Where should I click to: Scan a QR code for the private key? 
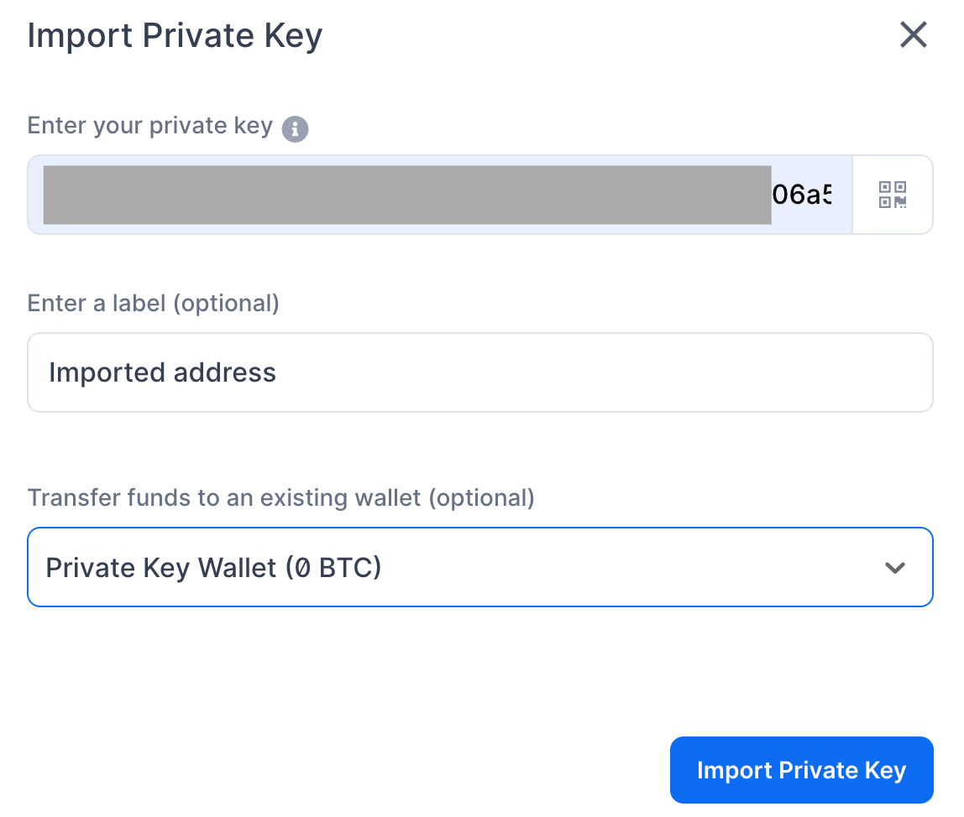pyautogui.click(x=892, y=195)
